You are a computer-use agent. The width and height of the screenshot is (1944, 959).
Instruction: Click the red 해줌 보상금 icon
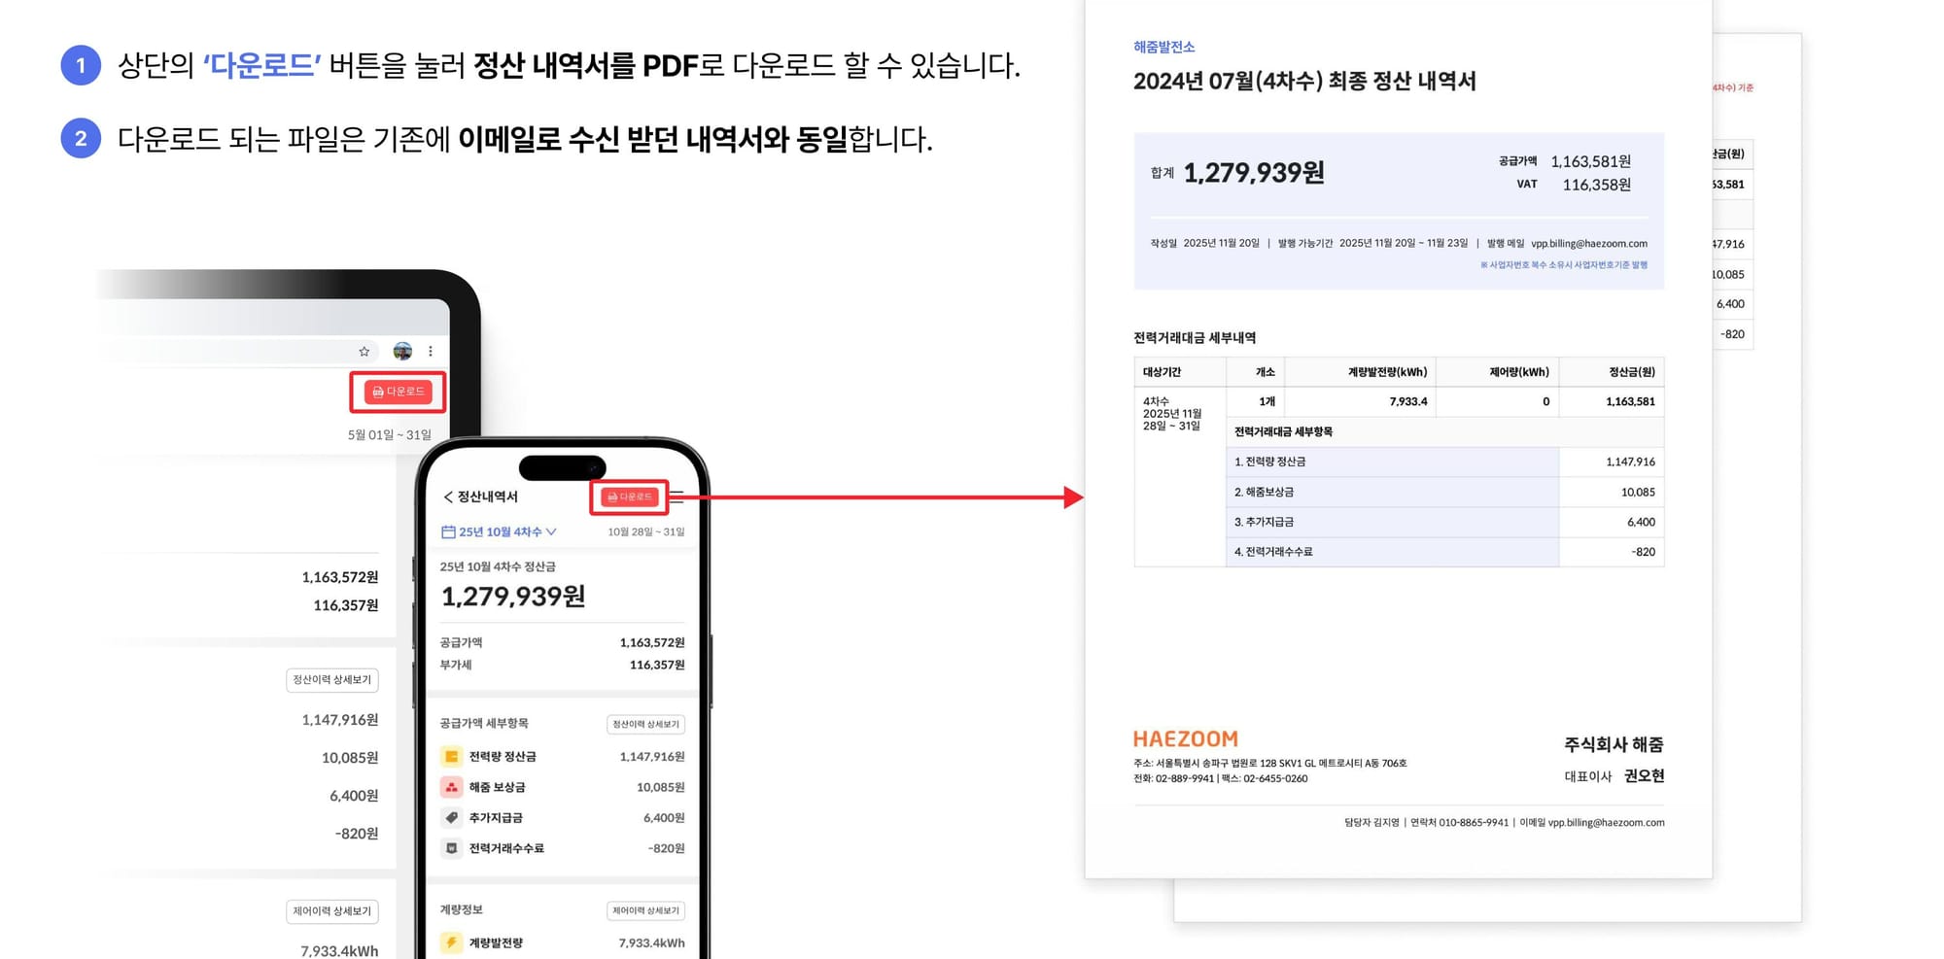click(x=451, y=787)
